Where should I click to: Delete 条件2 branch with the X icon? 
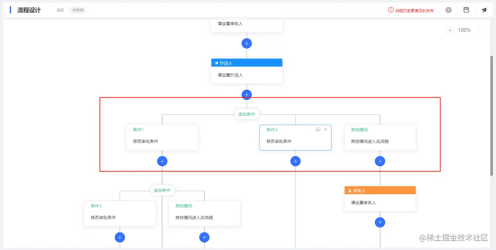[x=326, y=130]
